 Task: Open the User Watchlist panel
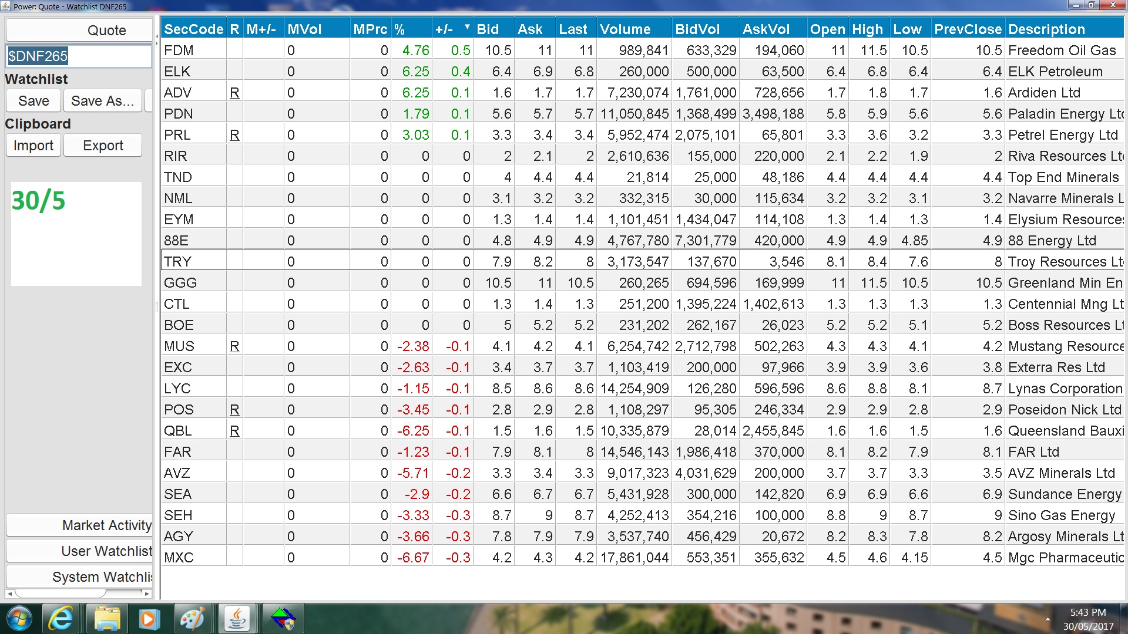[x=79, y=551]
